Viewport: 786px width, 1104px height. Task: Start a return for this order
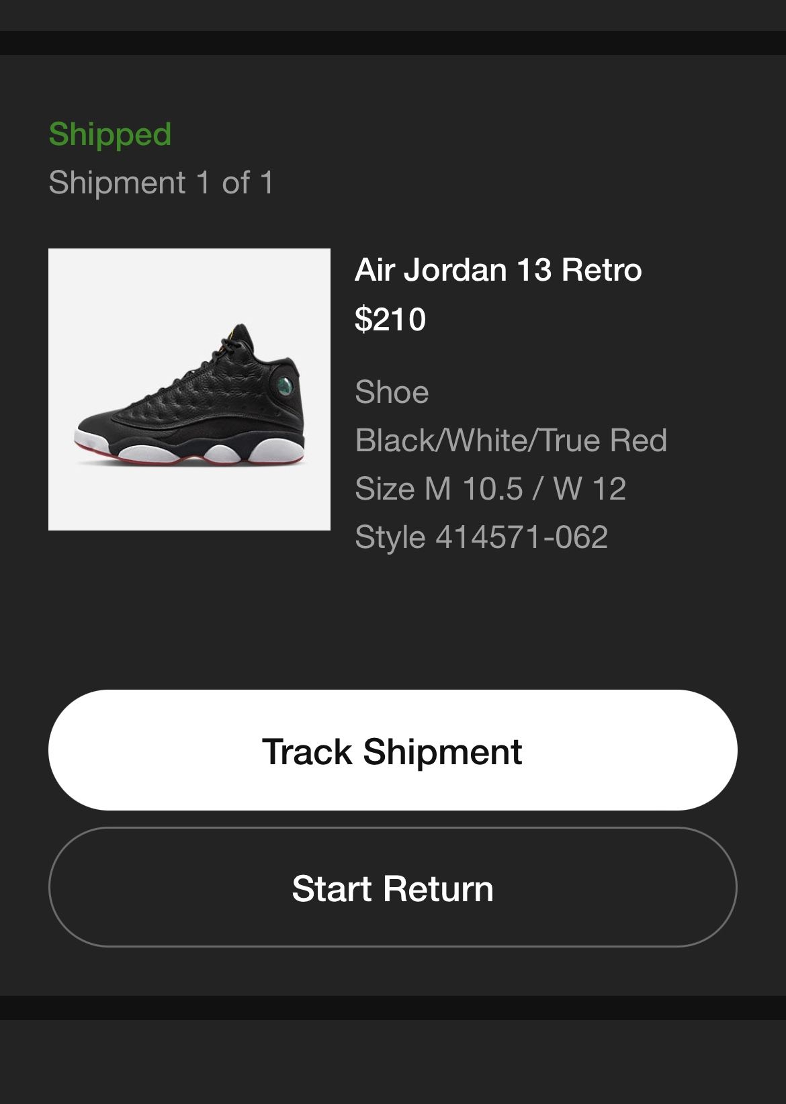[x=393, y=887]
